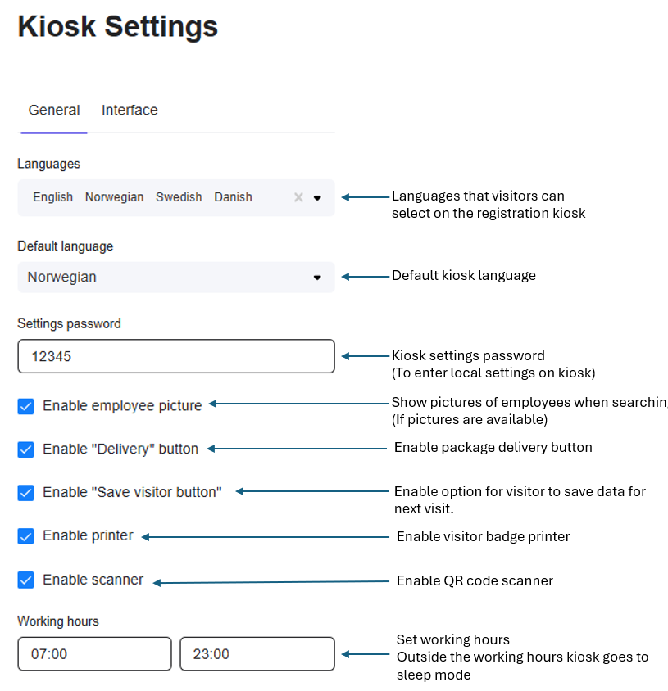Click the Norwegian language tag in Languages

(114, 197)
